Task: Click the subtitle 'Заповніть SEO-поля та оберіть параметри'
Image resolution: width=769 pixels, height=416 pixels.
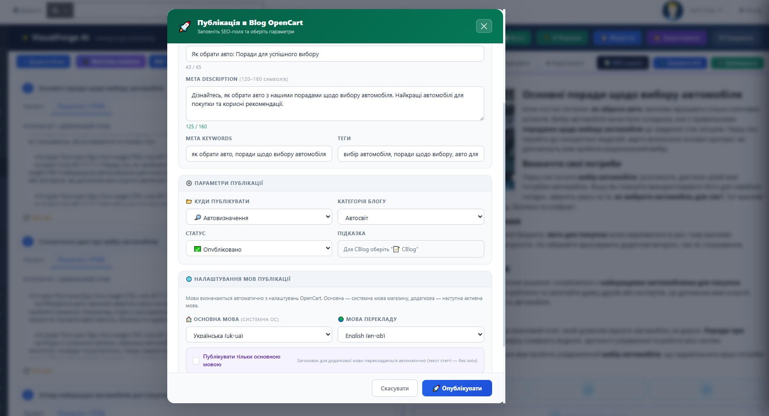Action: click(x=246, y=32)
